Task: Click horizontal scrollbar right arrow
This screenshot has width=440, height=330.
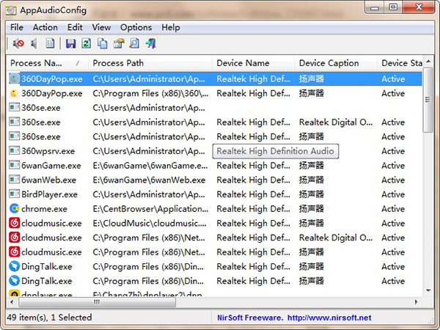Action: 417,302
